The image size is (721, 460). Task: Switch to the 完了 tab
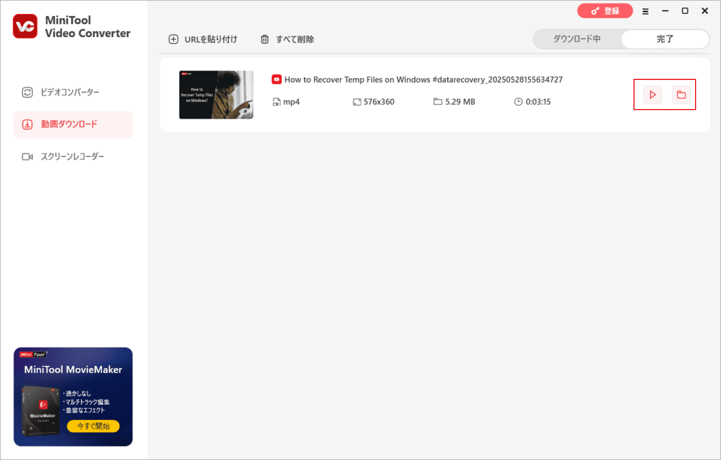click(x=665, y=39)
